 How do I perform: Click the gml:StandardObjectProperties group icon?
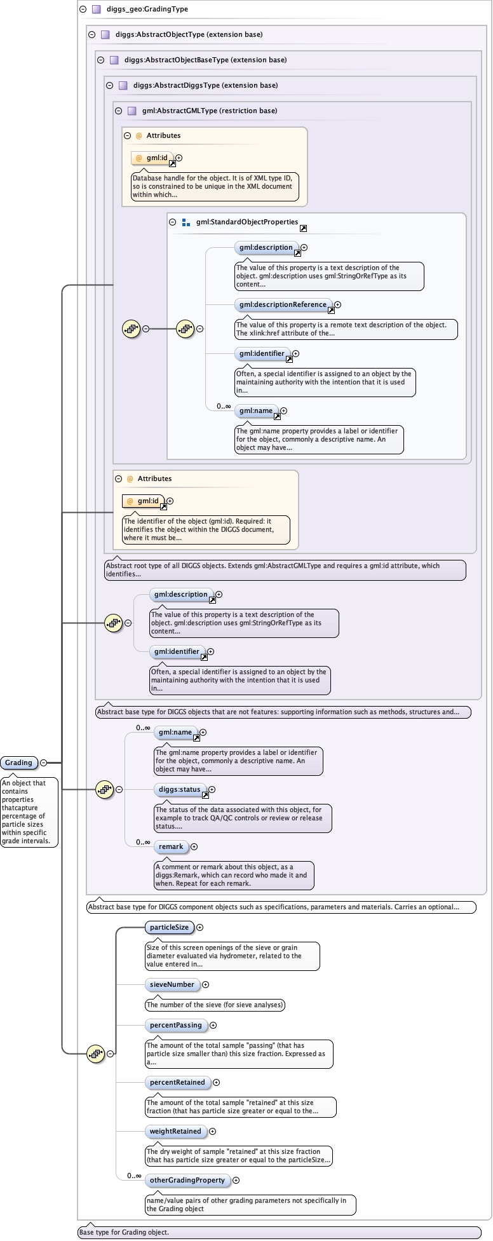tap(186, 222)
